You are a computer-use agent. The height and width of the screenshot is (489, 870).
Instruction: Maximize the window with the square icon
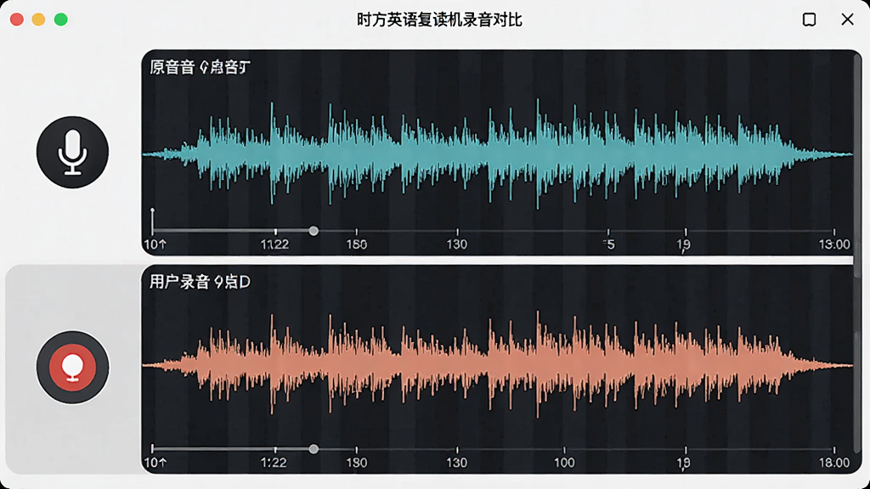coord(809,20)
